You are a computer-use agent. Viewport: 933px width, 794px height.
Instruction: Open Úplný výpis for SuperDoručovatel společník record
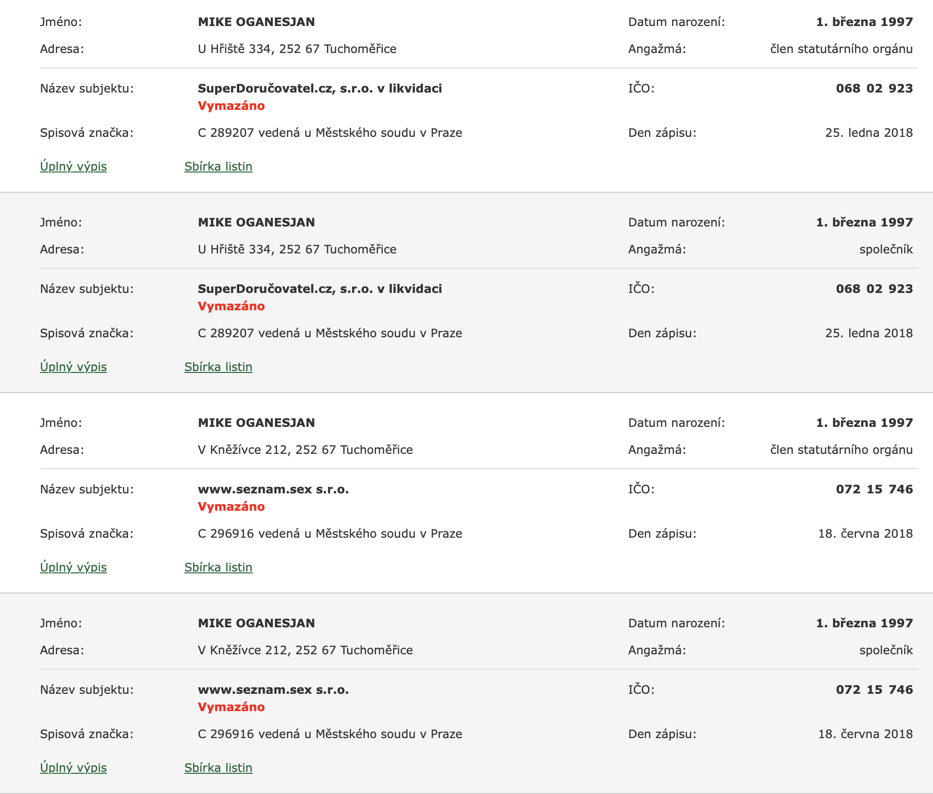[x=73, y=367]
